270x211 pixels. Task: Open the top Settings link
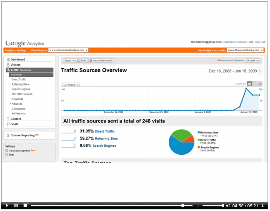coord(227,42)
